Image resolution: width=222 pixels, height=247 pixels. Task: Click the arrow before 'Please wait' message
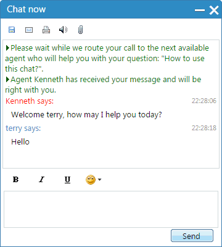[7, 48]
